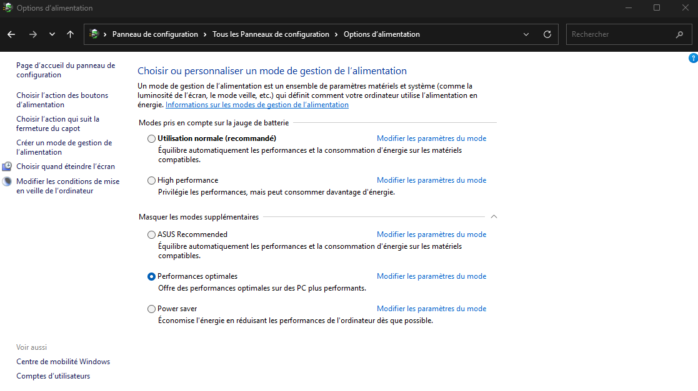Open Comptes d'utilisateurs link
The height and width of the screenshot is (391, 698).
[x=53, y=376]
